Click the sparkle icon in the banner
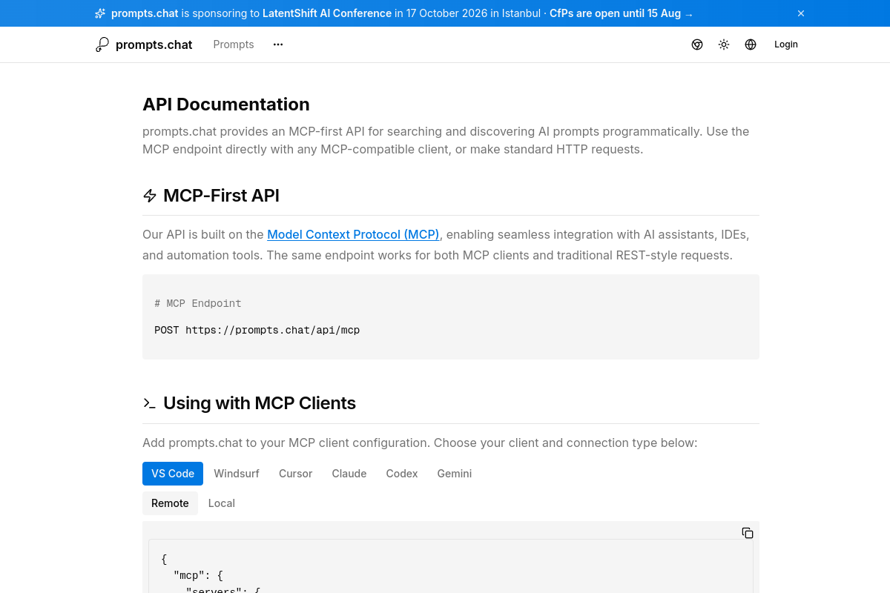The width and height of the screenshot is (890, 593). pyautogui.click(x=100, y=13)
